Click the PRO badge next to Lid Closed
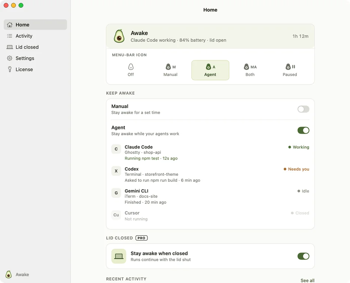 [x=141, y=238]
